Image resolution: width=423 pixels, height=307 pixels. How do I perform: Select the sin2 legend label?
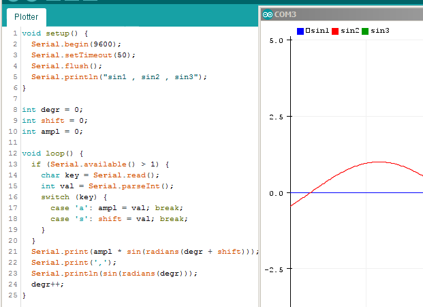[349, 31]
